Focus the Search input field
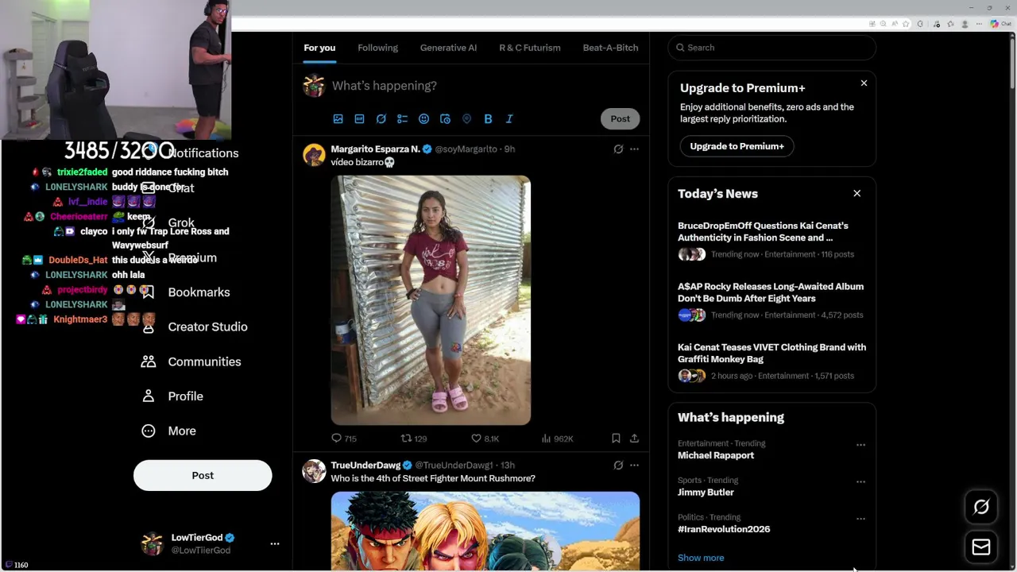Screen dimensions: 1017x572 pyautogui.click(x=772, y=48)
